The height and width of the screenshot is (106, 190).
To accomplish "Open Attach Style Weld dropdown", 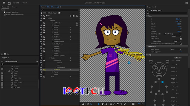I will [x=177, y=41].
